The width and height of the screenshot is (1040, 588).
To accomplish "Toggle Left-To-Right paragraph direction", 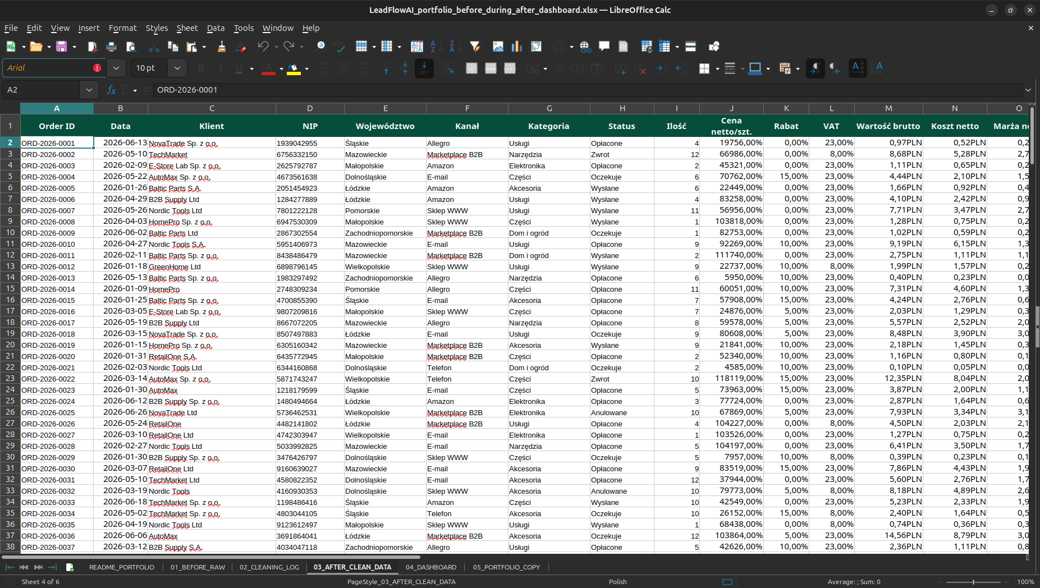I will [815, 68].
